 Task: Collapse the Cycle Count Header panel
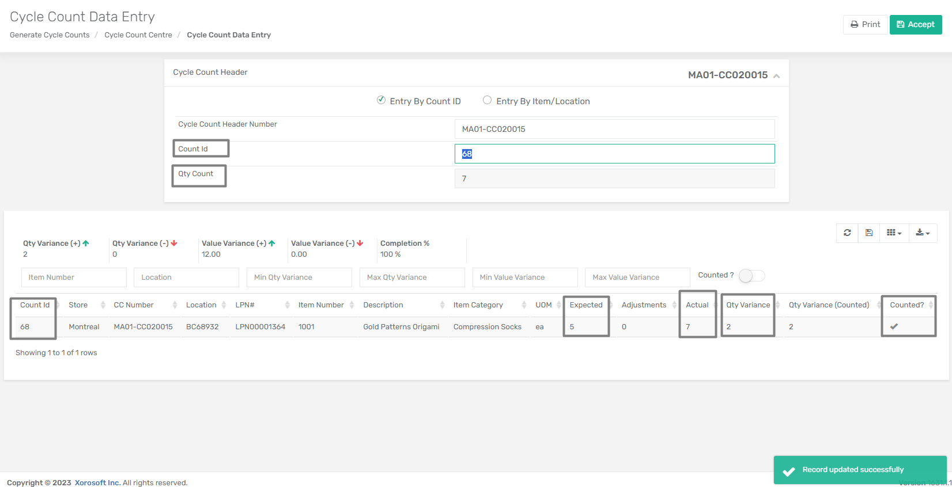(776, 76)
